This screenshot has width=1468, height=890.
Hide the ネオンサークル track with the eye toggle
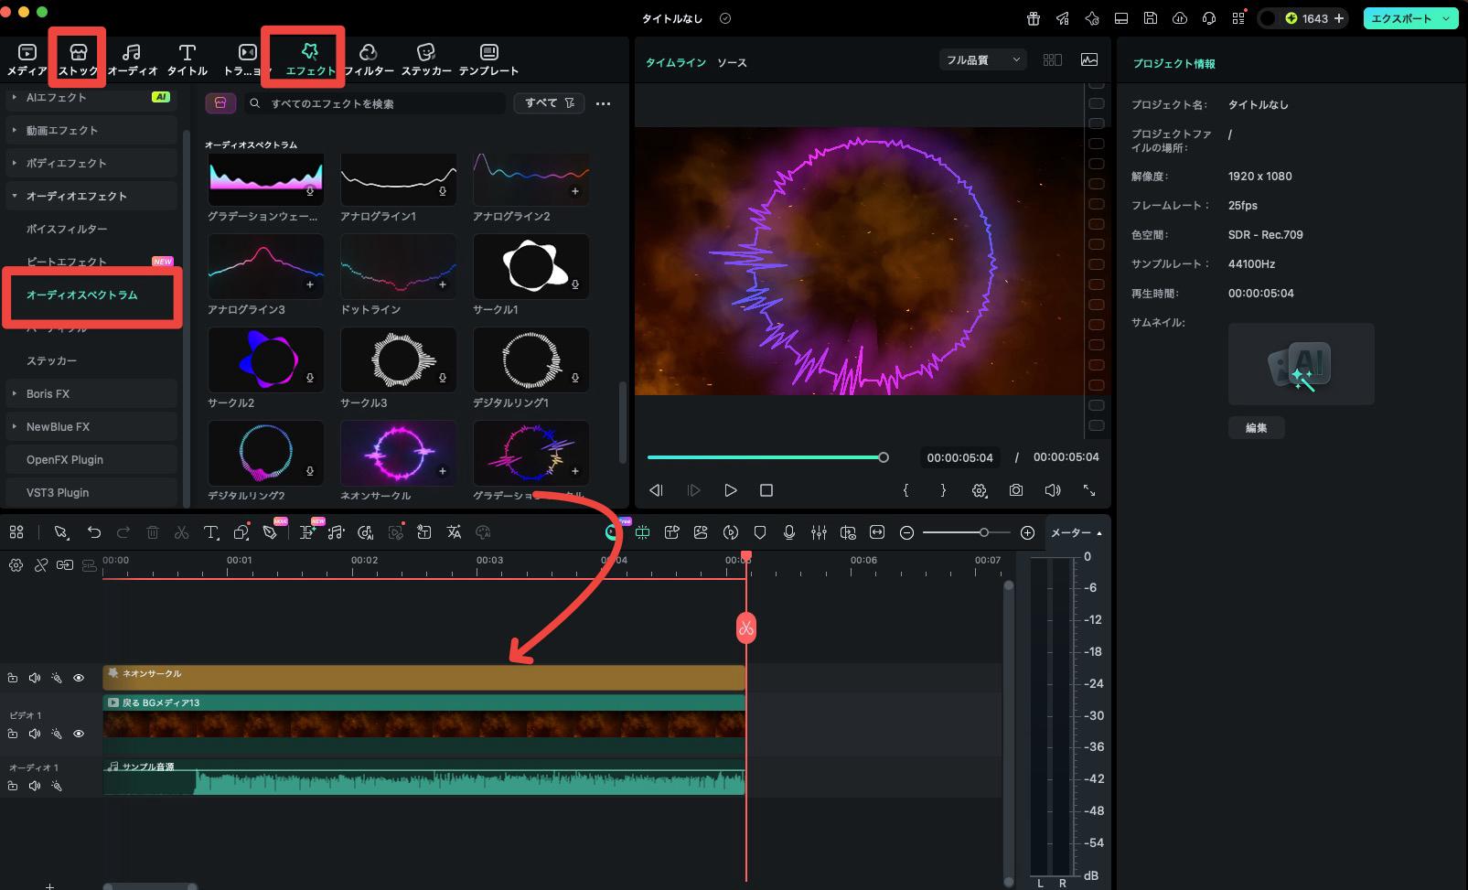pyautogui.click(x=80, y=678)
